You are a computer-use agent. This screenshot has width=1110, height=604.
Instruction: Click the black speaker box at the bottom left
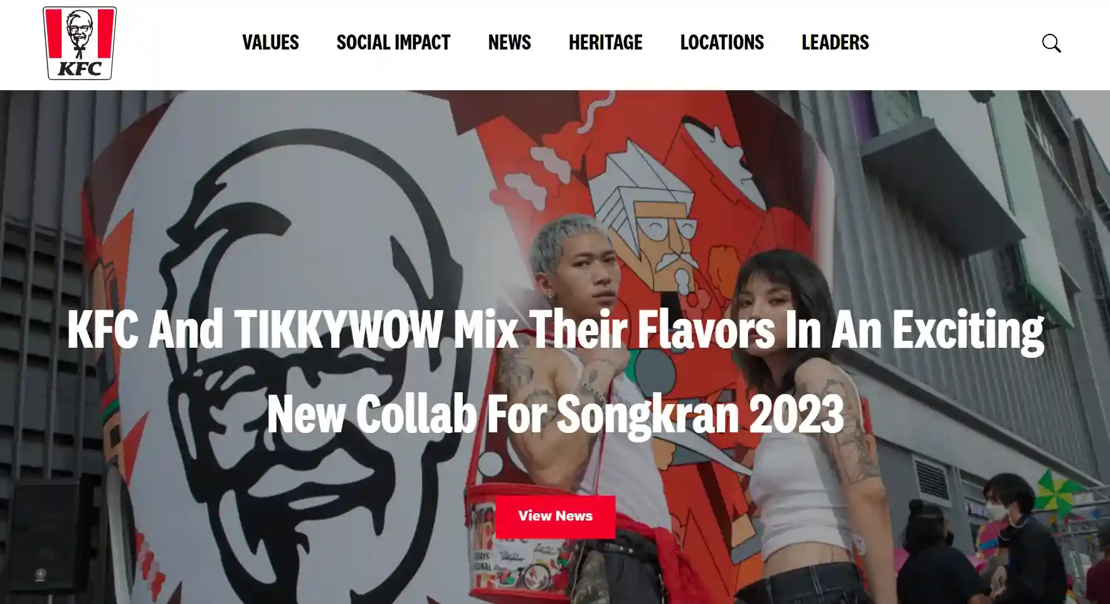[44, 539]
